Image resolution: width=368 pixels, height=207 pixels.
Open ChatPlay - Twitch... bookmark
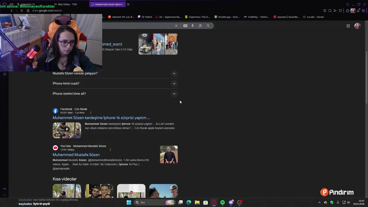pos(256,17)
